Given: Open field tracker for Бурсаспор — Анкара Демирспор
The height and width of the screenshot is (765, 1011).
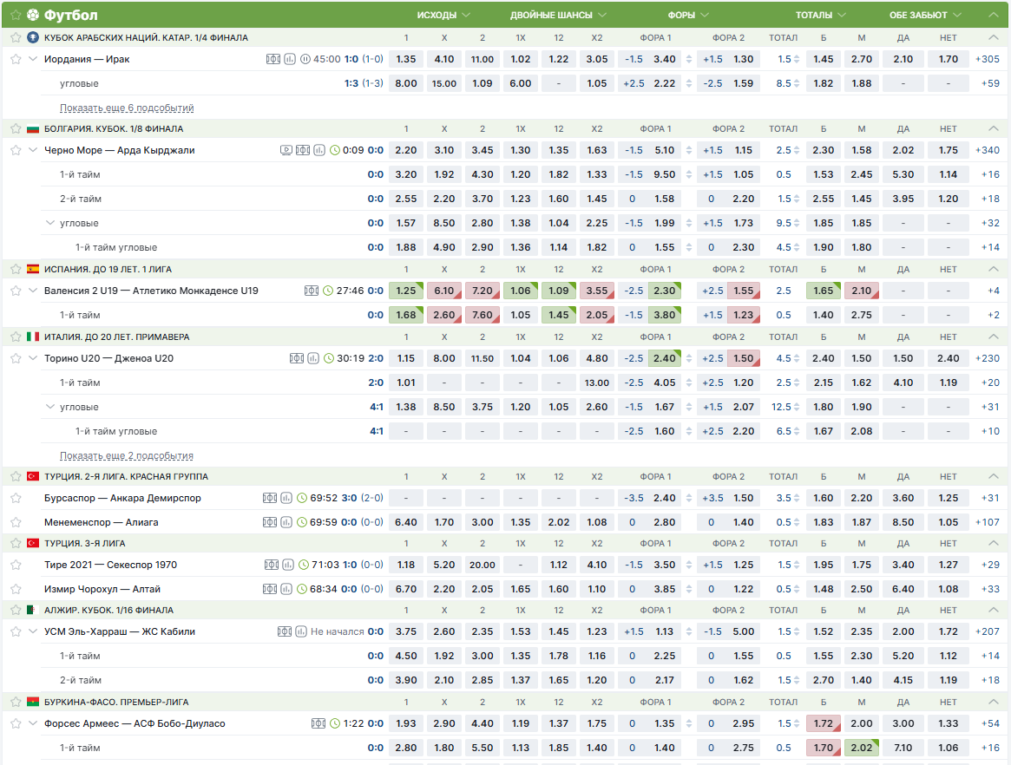Looking at the screenshot, I should coord(270,499).
